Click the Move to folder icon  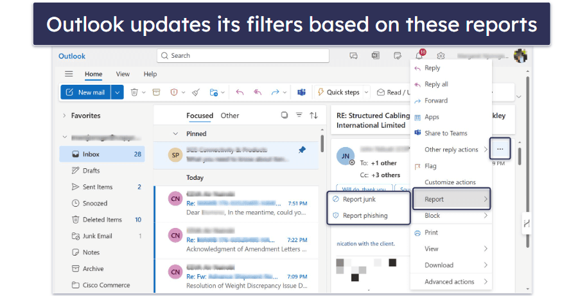[213, 92]
